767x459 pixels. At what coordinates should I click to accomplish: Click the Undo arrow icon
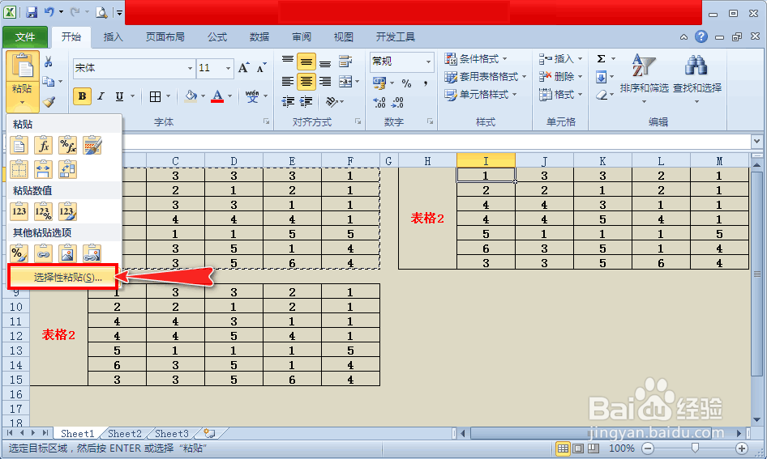coord(49,11)
